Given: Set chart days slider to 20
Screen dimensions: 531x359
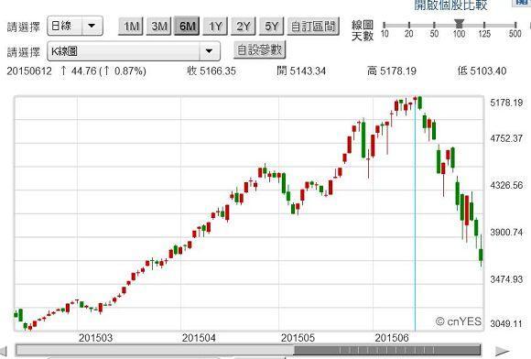Looking at the screenshot, I should click(x=409, y=26).
